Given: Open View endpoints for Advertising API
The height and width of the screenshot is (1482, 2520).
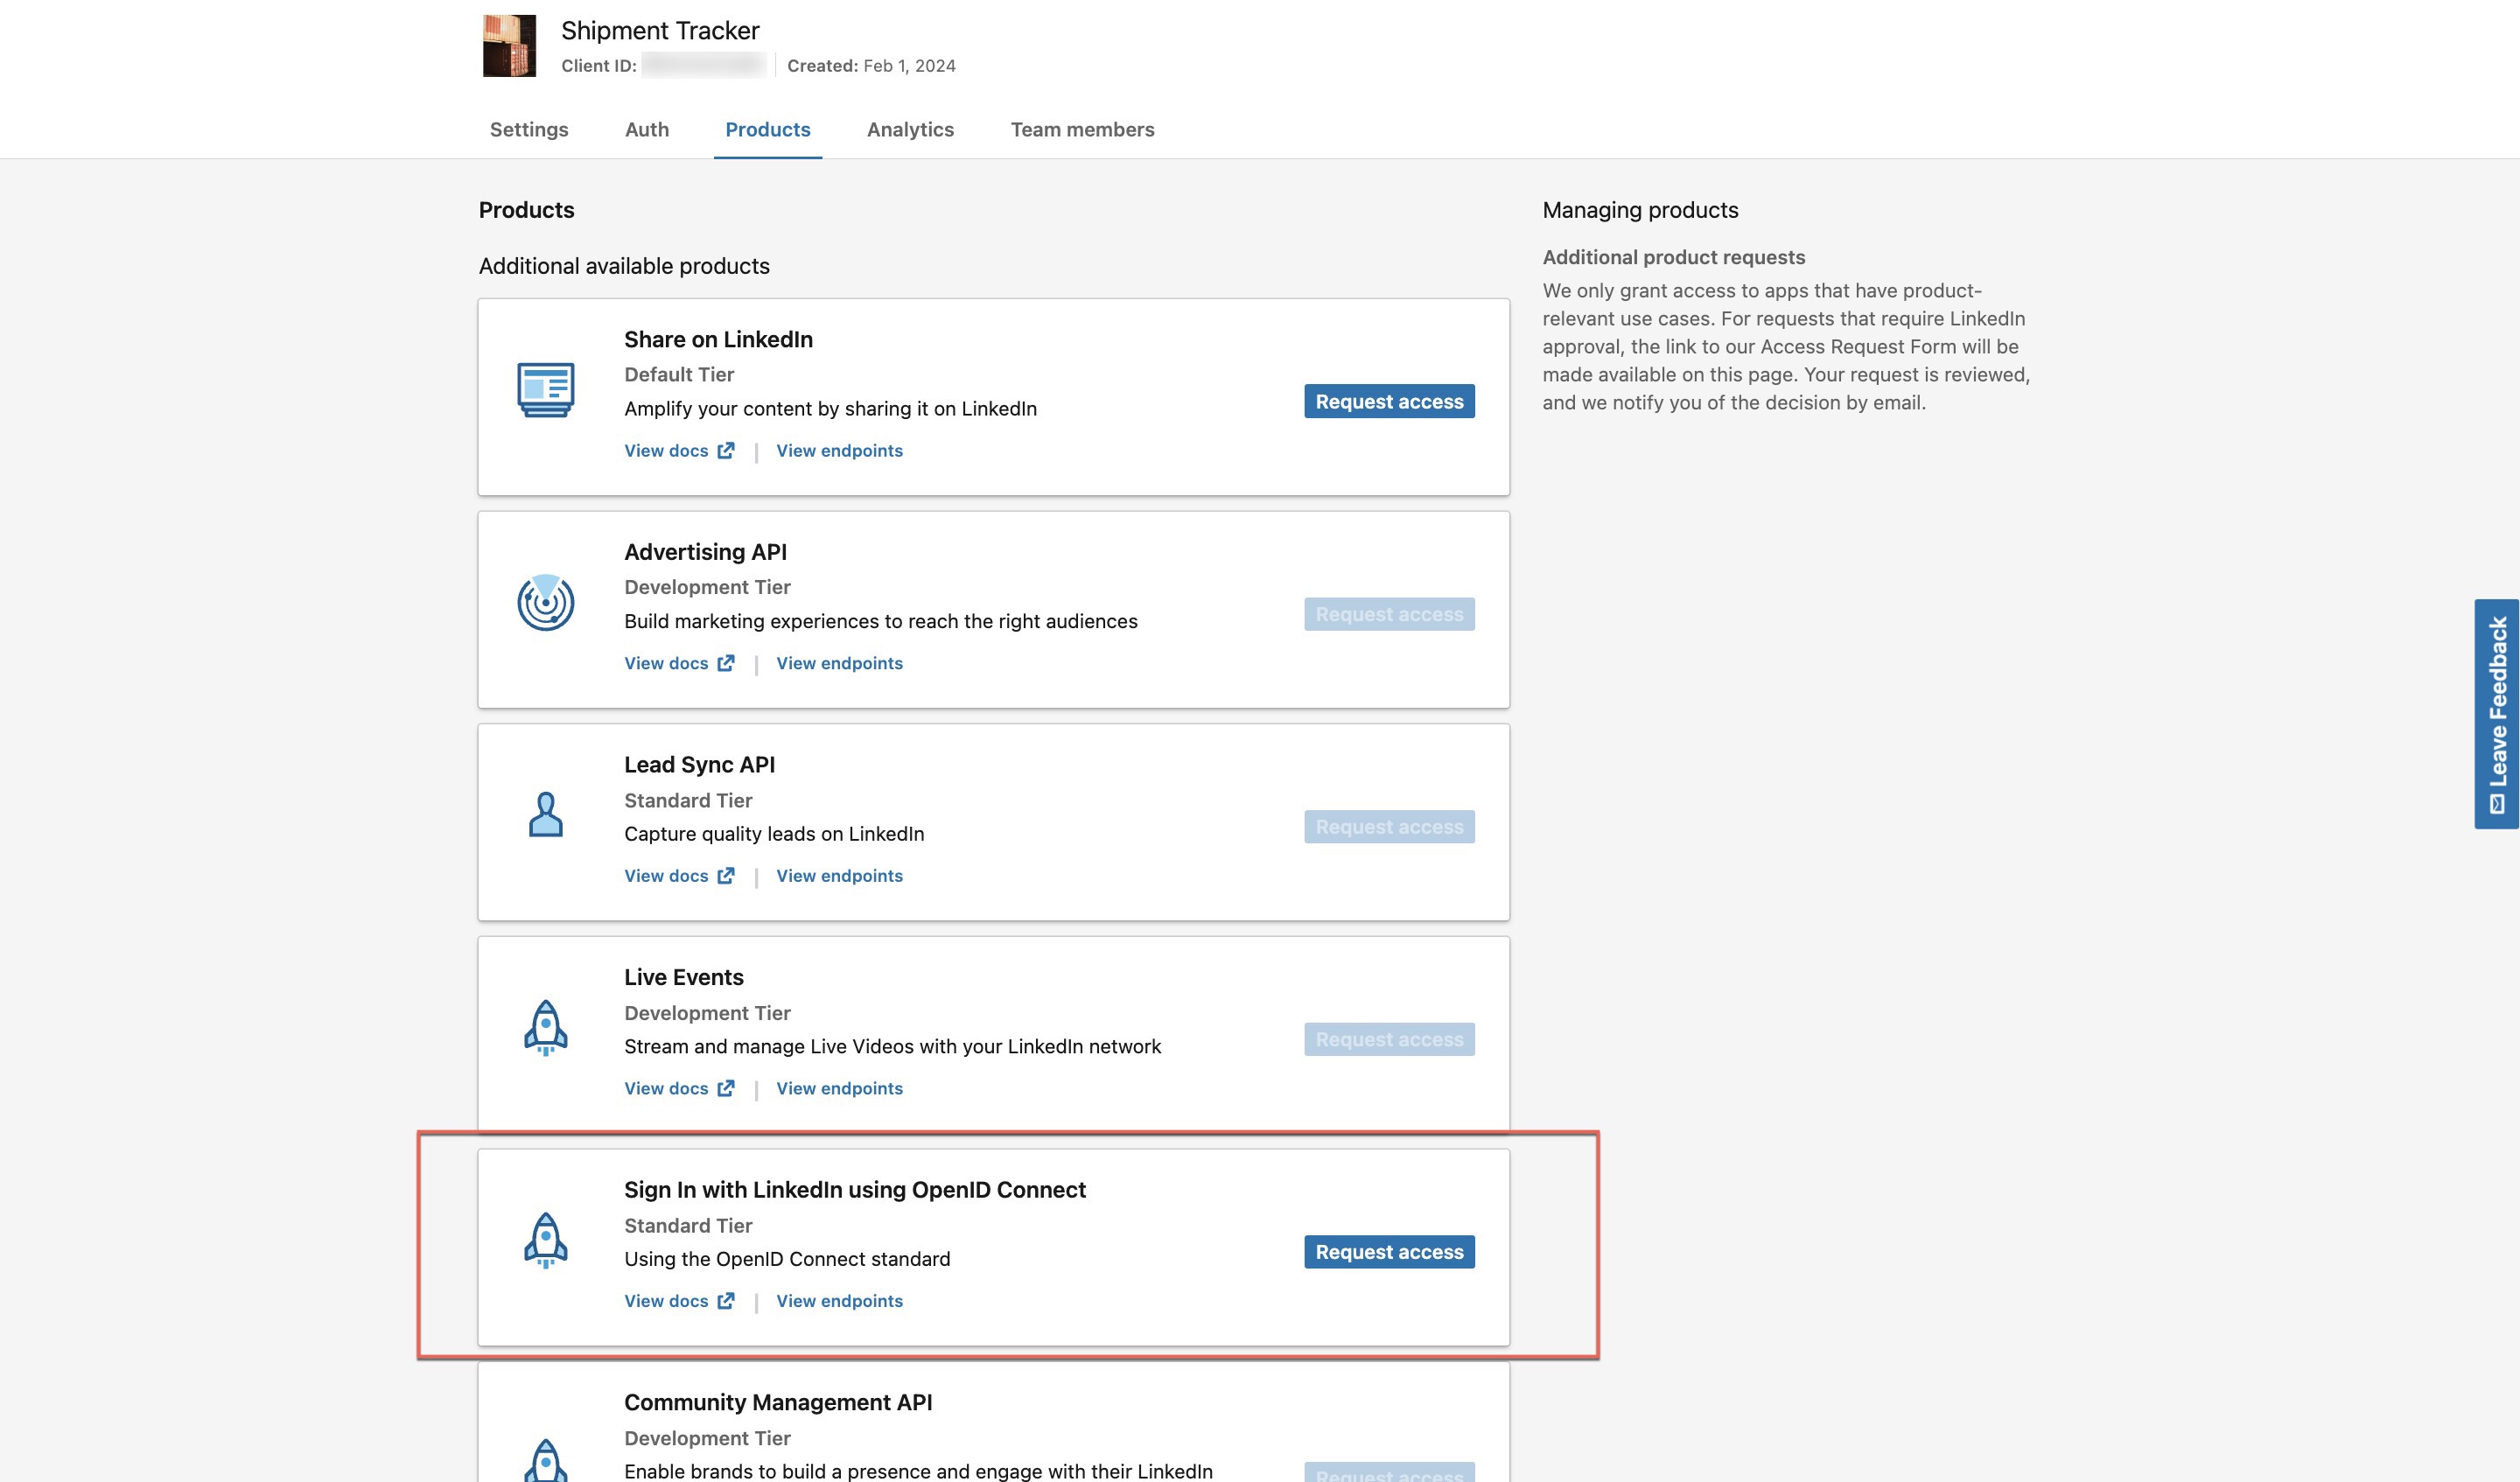Looking at the screenshot, I should [x=839, y=663].
